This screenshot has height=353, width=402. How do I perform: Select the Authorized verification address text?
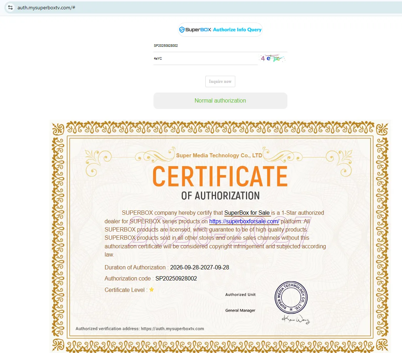[140, 329]
